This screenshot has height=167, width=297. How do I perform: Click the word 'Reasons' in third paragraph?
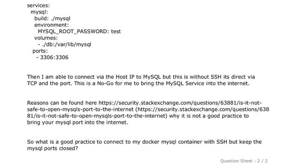[x=38, y=103]
